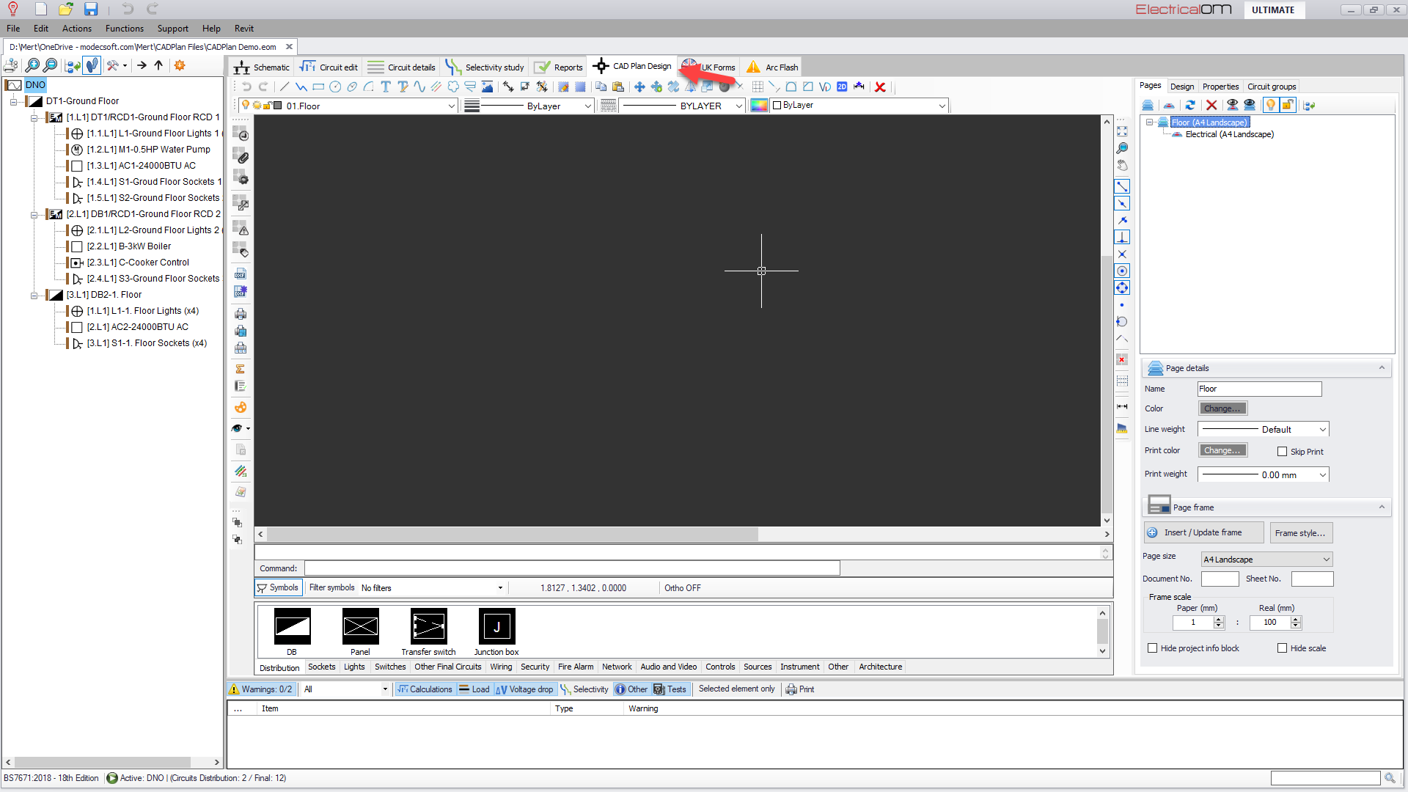Open the A4 Landscape page size dropdown
This screenshot has width=1408, height=792.
(x=1326, y=560)
